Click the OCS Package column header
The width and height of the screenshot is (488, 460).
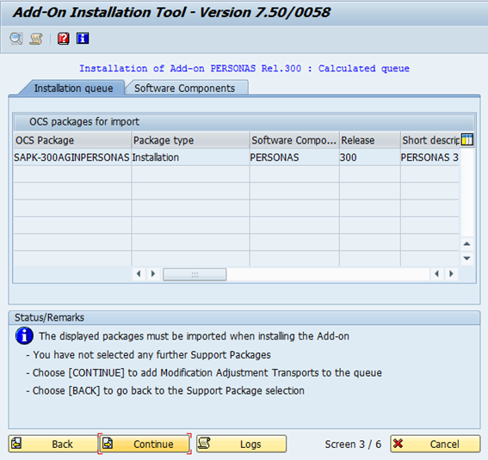coord(72,140)
